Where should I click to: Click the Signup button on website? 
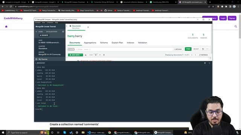(x=232, y=18)
